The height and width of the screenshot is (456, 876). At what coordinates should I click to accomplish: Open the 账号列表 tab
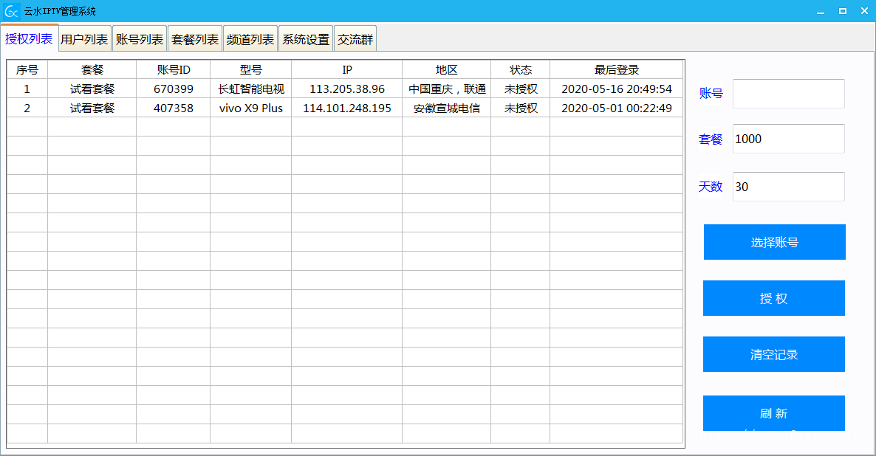point(140,40)
